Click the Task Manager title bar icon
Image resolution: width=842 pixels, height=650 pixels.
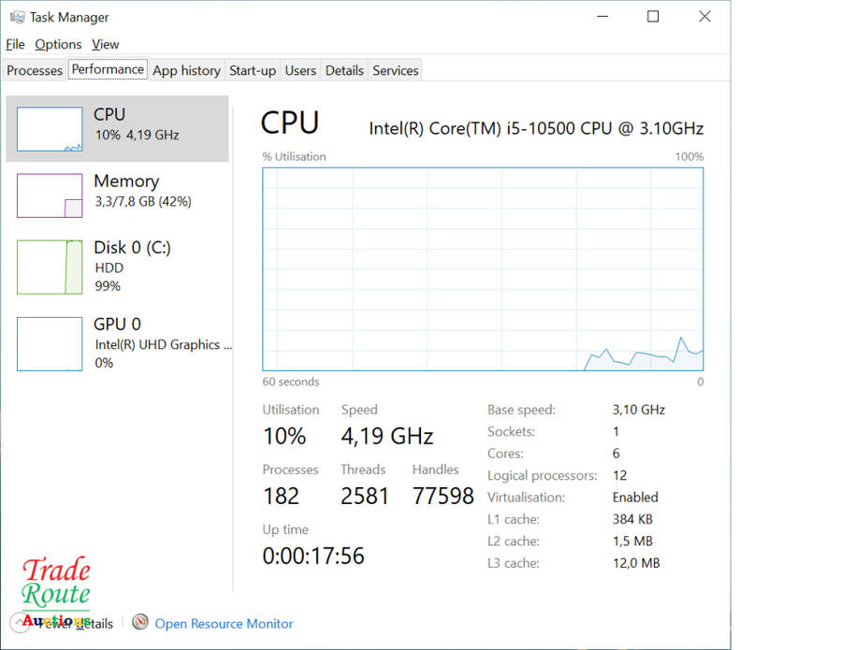pyautogui.click(x=17, y=17)
